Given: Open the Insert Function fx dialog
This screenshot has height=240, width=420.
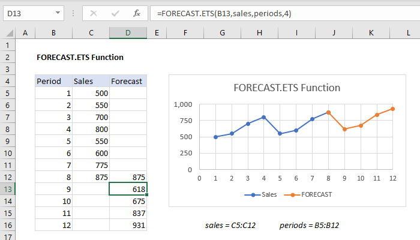Looking at the screenshot, I should pos(137,13).
